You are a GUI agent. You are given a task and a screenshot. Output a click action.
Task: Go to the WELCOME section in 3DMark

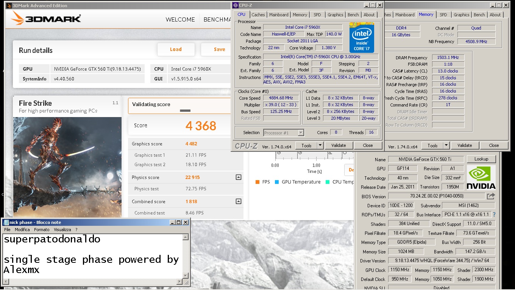pyautogui.click(x=180, y=20)
